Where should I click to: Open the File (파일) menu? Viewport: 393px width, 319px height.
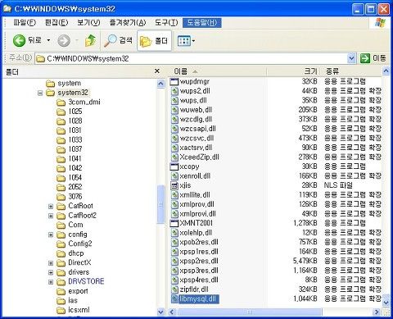(x=25, y=22)
